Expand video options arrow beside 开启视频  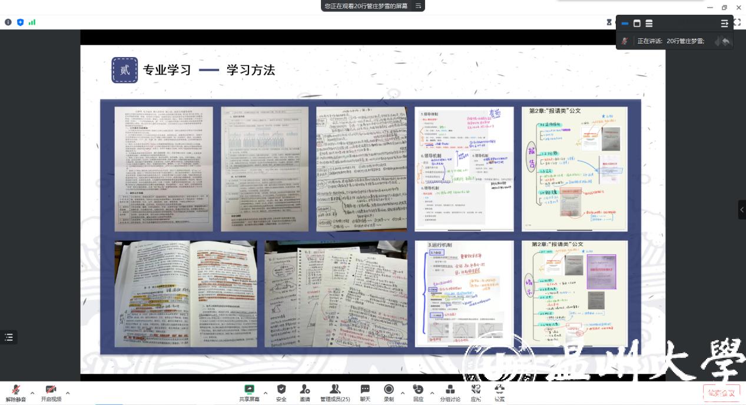coord(68,393)
